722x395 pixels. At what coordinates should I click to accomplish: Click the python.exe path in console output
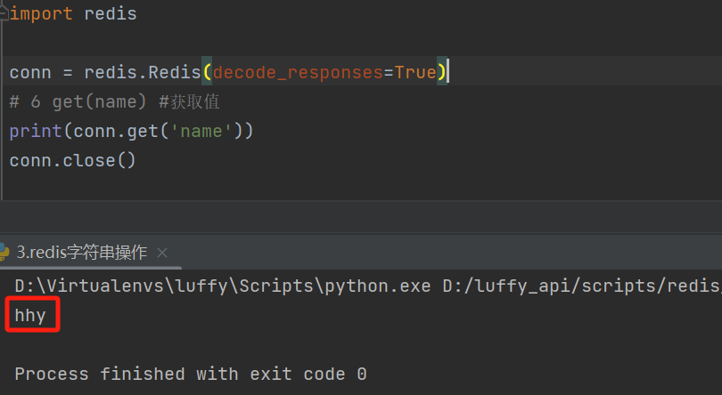[225, 286]
